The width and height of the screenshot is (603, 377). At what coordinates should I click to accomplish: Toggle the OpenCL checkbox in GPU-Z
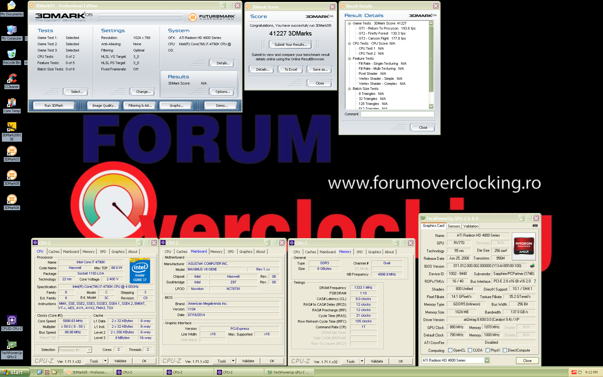point(450,350)
